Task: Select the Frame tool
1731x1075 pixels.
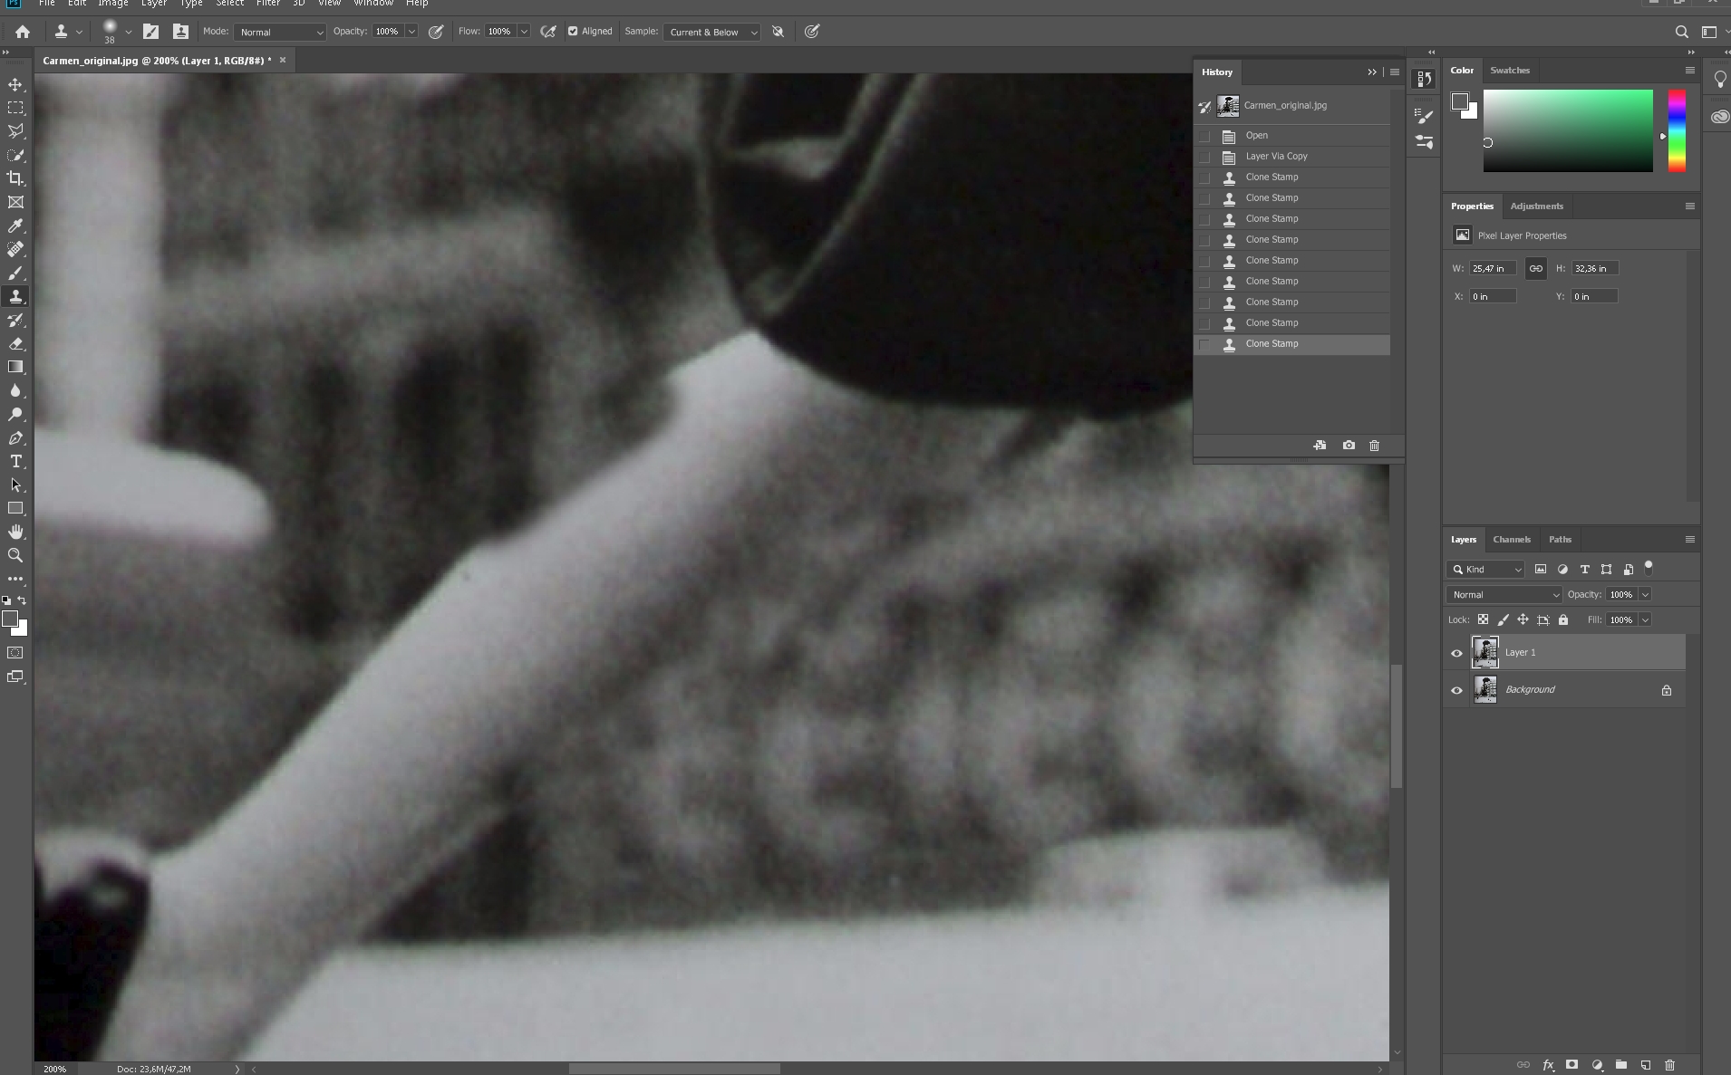Action: 15,202
